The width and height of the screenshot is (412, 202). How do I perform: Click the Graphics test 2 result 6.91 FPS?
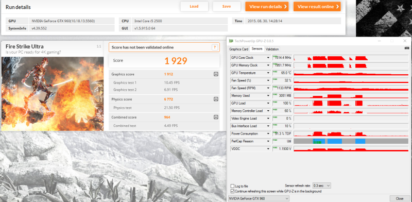pos(171,90)
